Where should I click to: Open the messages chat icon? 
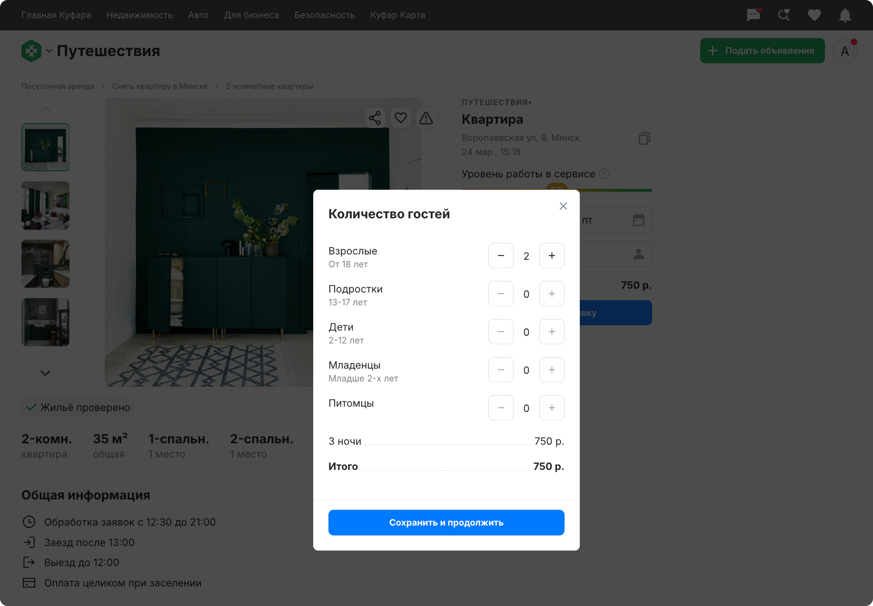754,15
